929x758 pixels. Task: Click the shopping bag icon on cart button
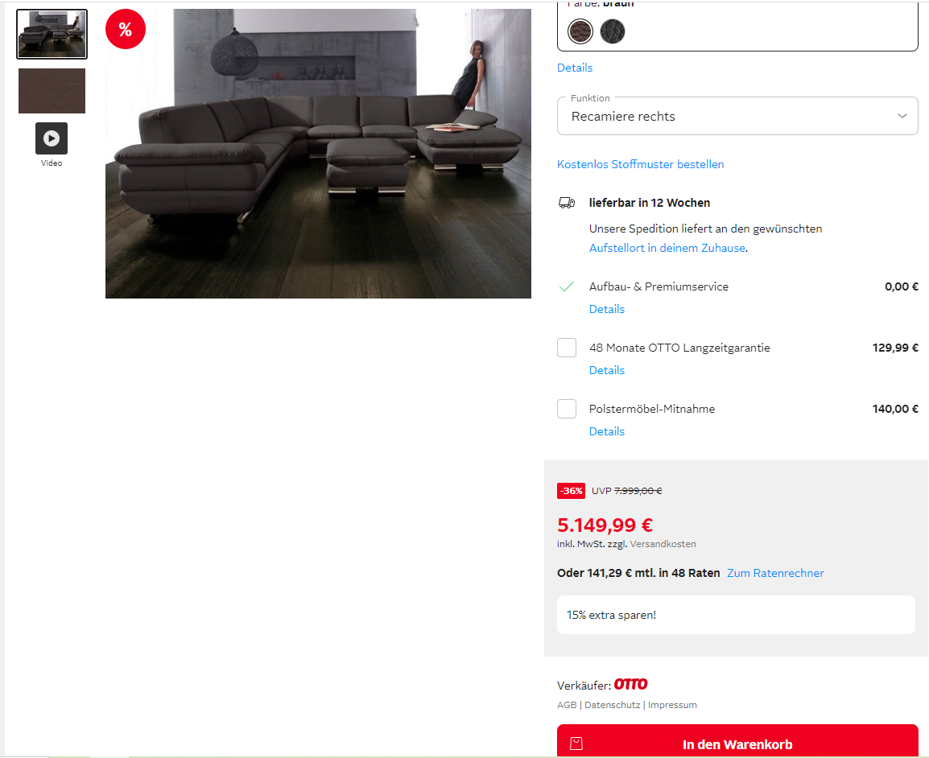pyautogui.click(x=576, y=744)
